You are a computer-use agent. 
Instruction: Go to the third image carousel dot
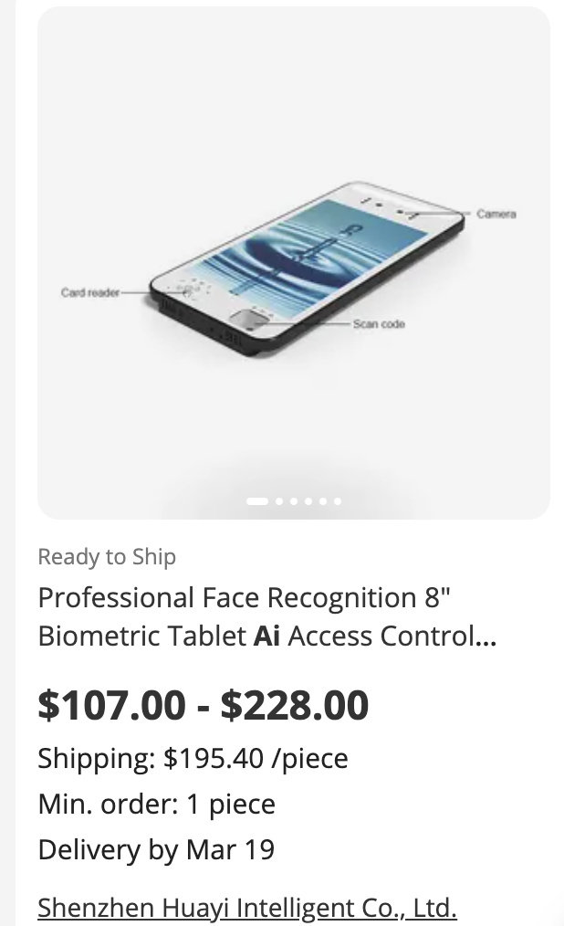pyautogui.click(x=294, y=500)
